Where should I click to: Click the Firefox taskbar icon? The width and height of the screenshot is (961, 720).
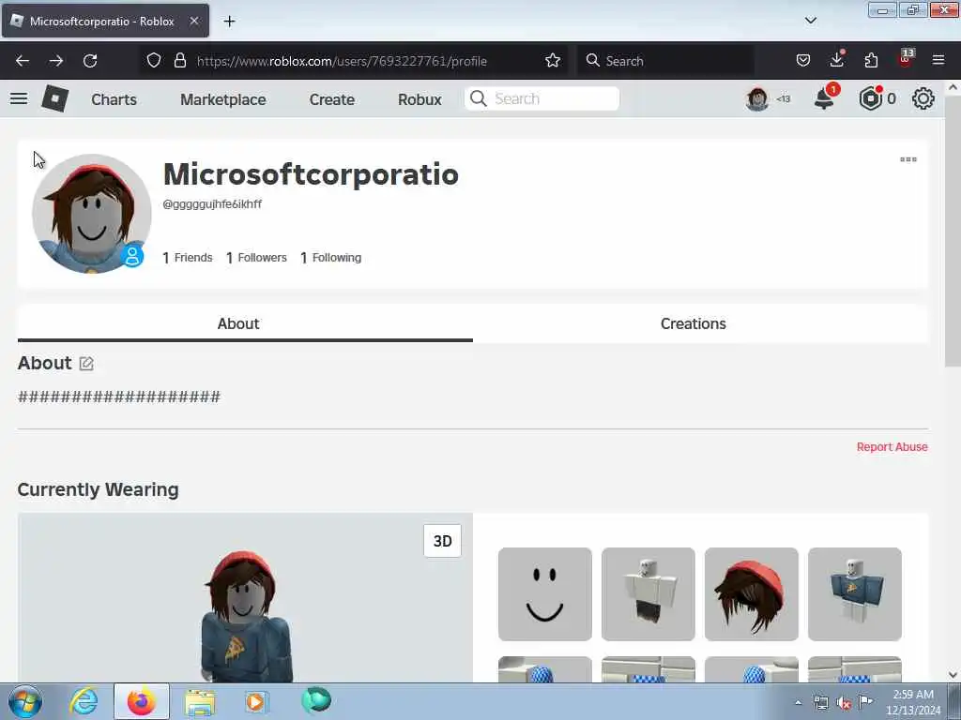pyautogui.click(x=142, y=701)
